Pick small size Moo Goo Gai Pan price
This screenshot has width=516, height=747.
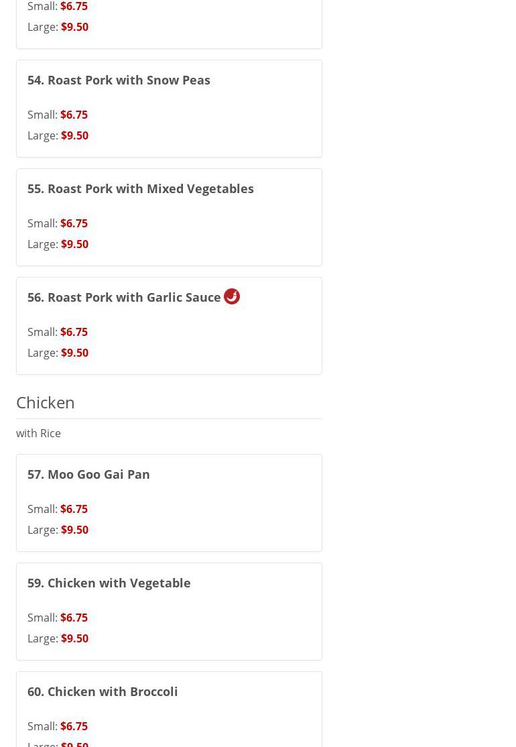(x=74, y=509)
